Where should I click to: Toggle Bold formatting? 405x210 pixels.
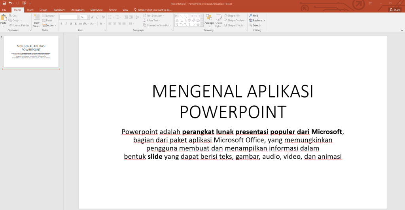[61, 24]
